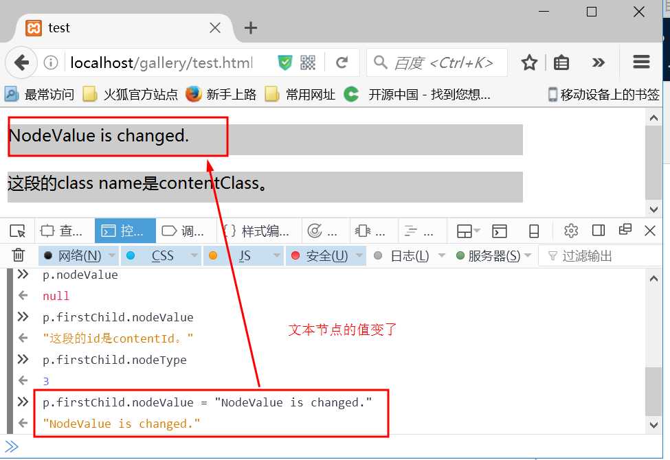The width and height of the screenshot is (670, 460).
Task: Open the bookmarks list icon
Action: tap(561, 62)
